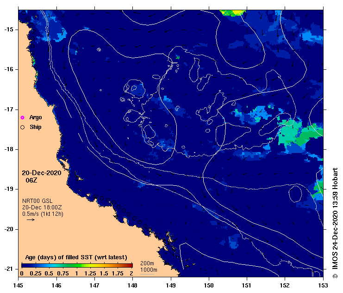Screen dimensions: 343x293
Task: Click the '20-Dec-2020' date label
Action: (x=42, y=173)
